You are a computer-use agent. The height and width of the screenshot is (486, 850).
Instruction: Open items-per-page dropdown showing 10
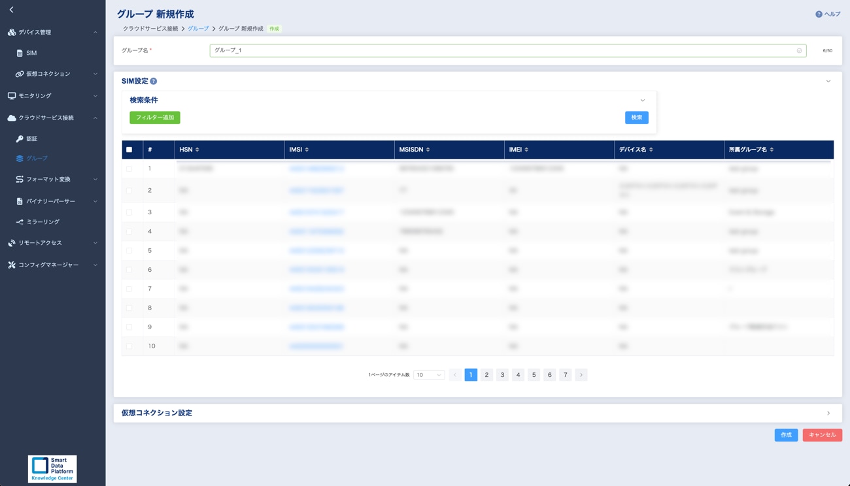tap(429, 376)
